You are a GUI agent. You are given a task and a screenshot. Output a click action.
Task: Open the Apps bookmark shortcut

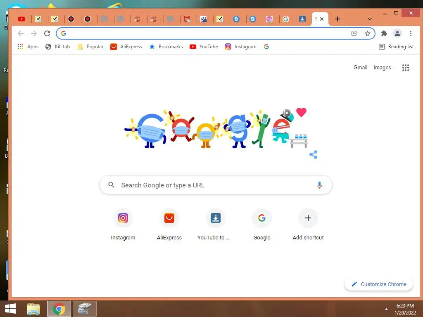28,47
